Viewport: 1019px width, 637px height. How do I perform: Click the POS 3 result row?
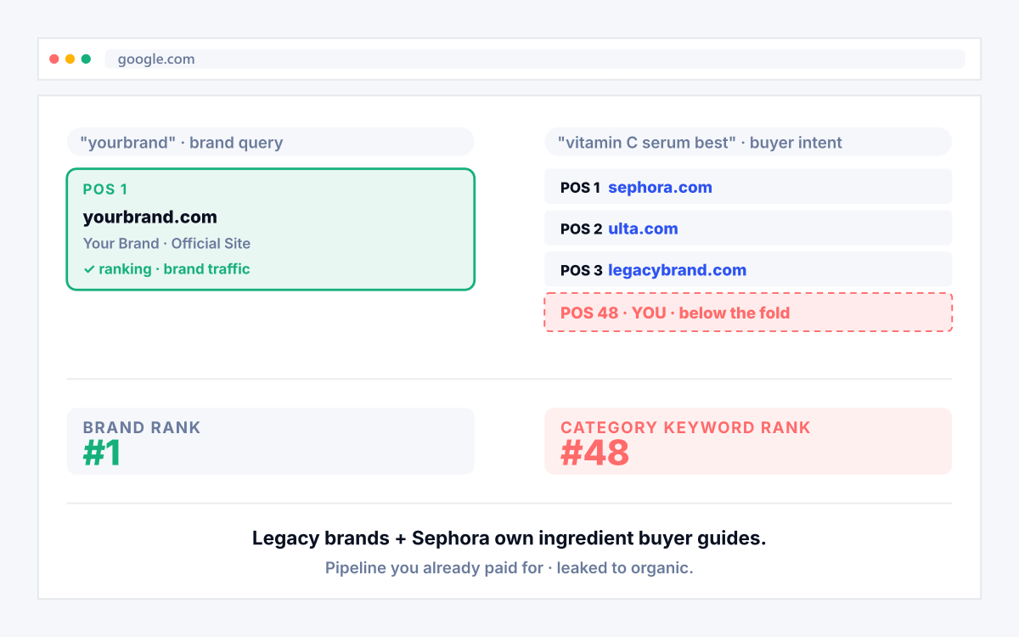748,270
